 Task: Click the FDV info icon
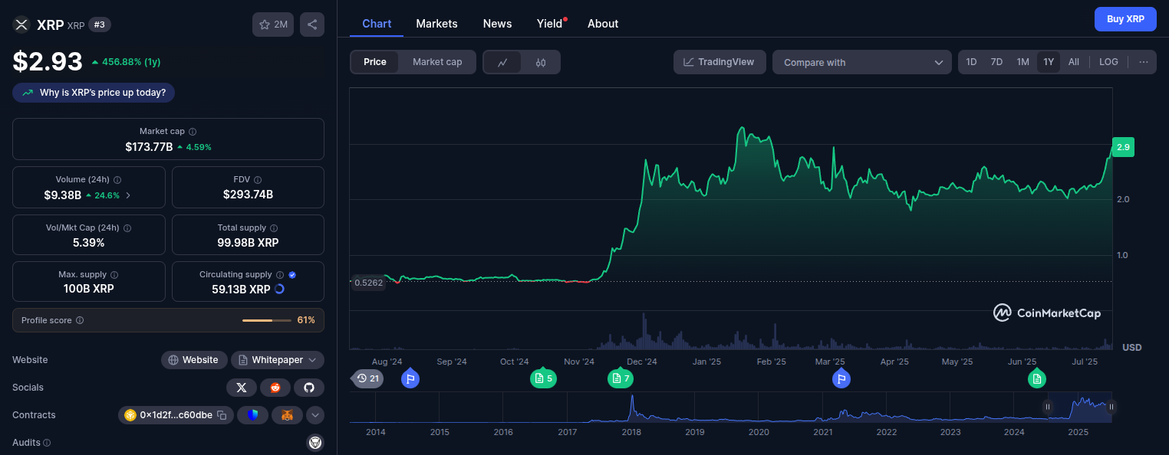click(258, 180)
